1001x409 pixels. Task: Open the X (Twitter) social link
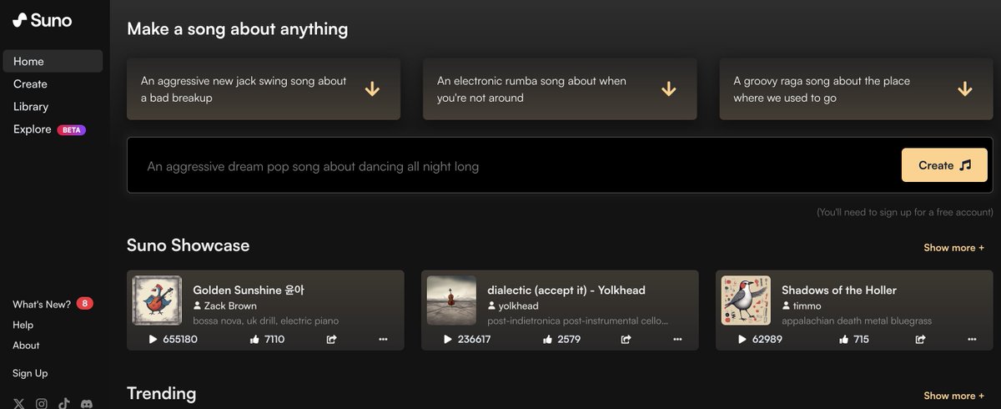[19, 403]
